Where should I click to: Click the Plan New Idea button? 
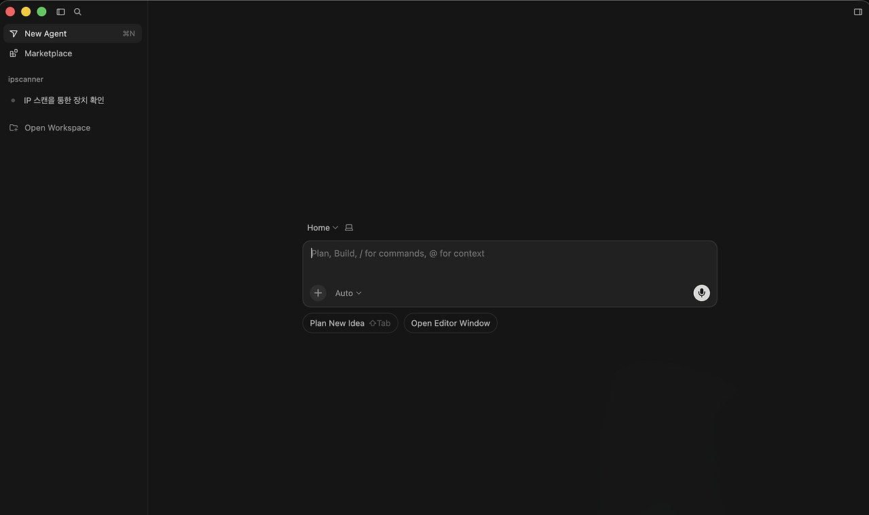350,323
